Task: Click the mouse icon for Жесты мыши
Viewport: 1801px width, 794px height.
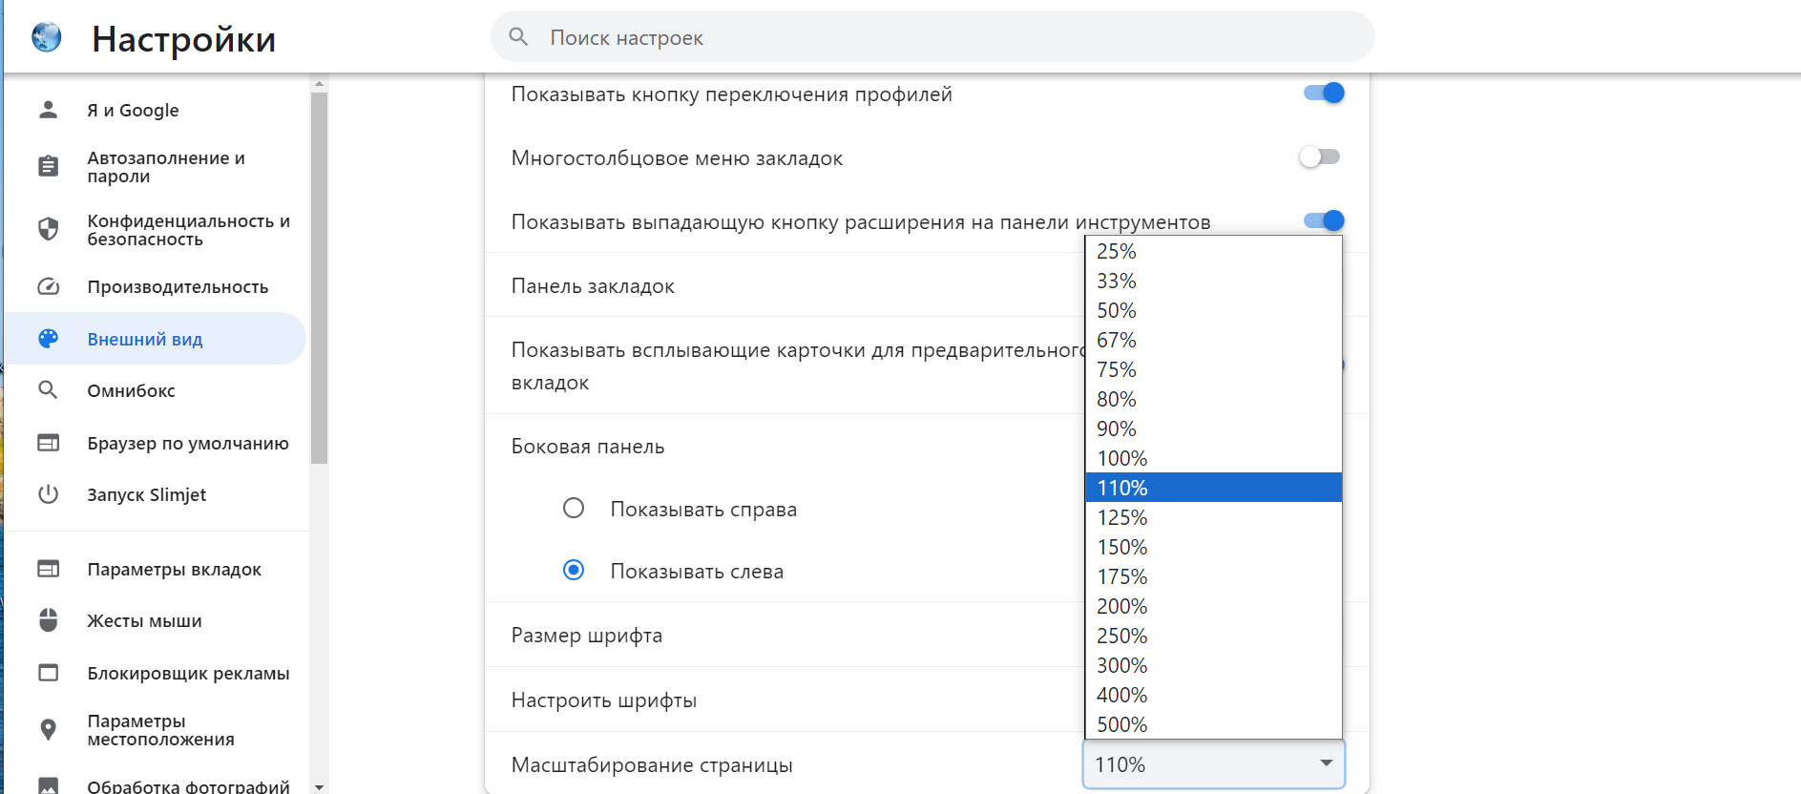Action: click(x=48, y=620)
